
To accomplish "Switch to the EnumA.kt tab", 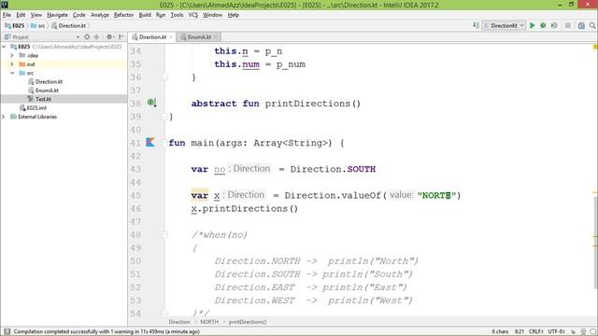I will 199,37.
